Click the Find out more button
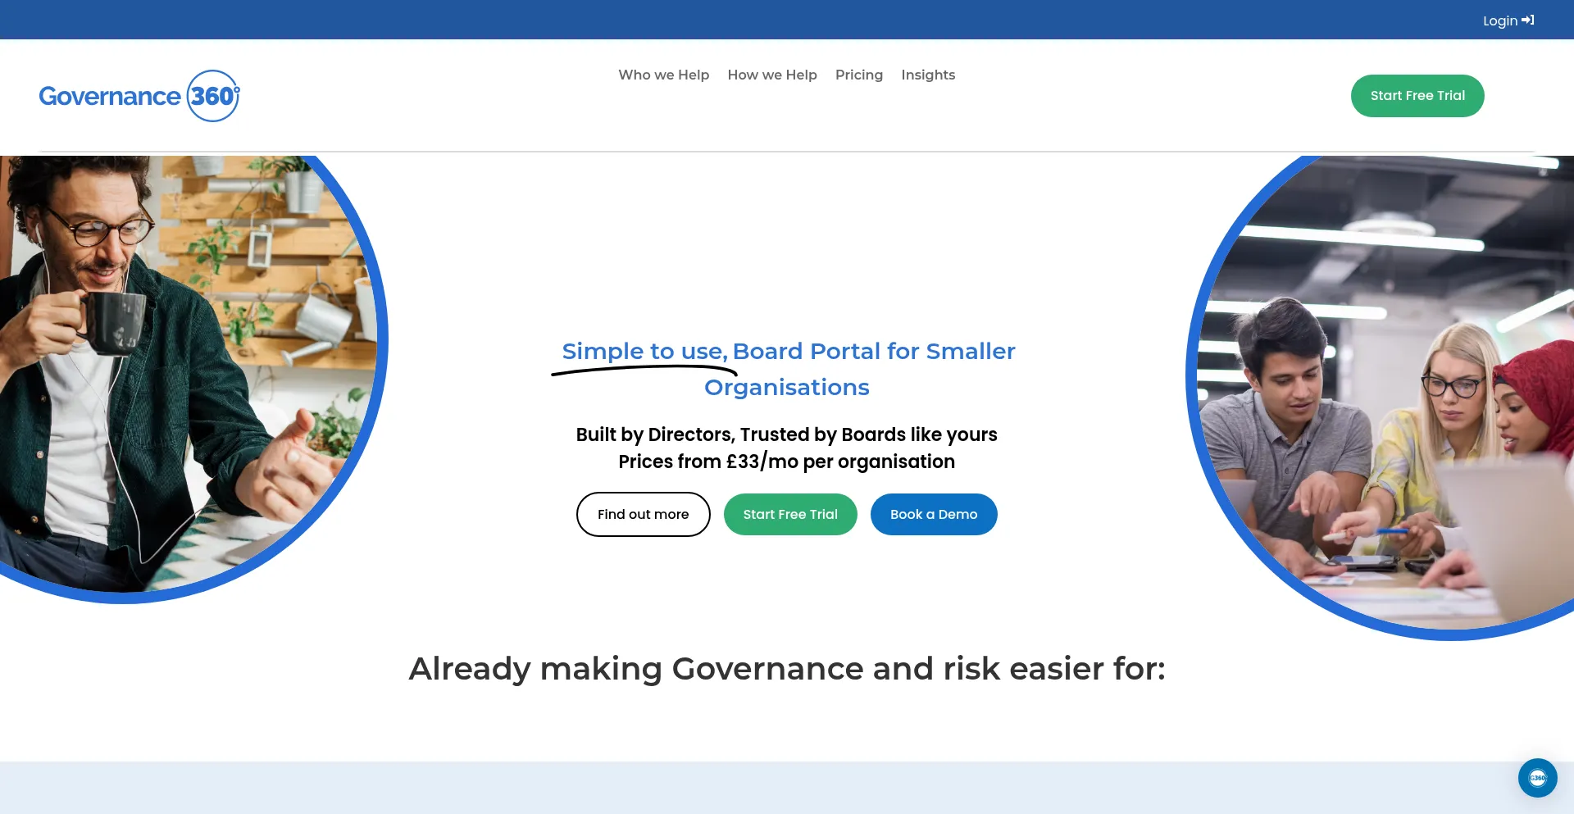 (x=644, y=514)
